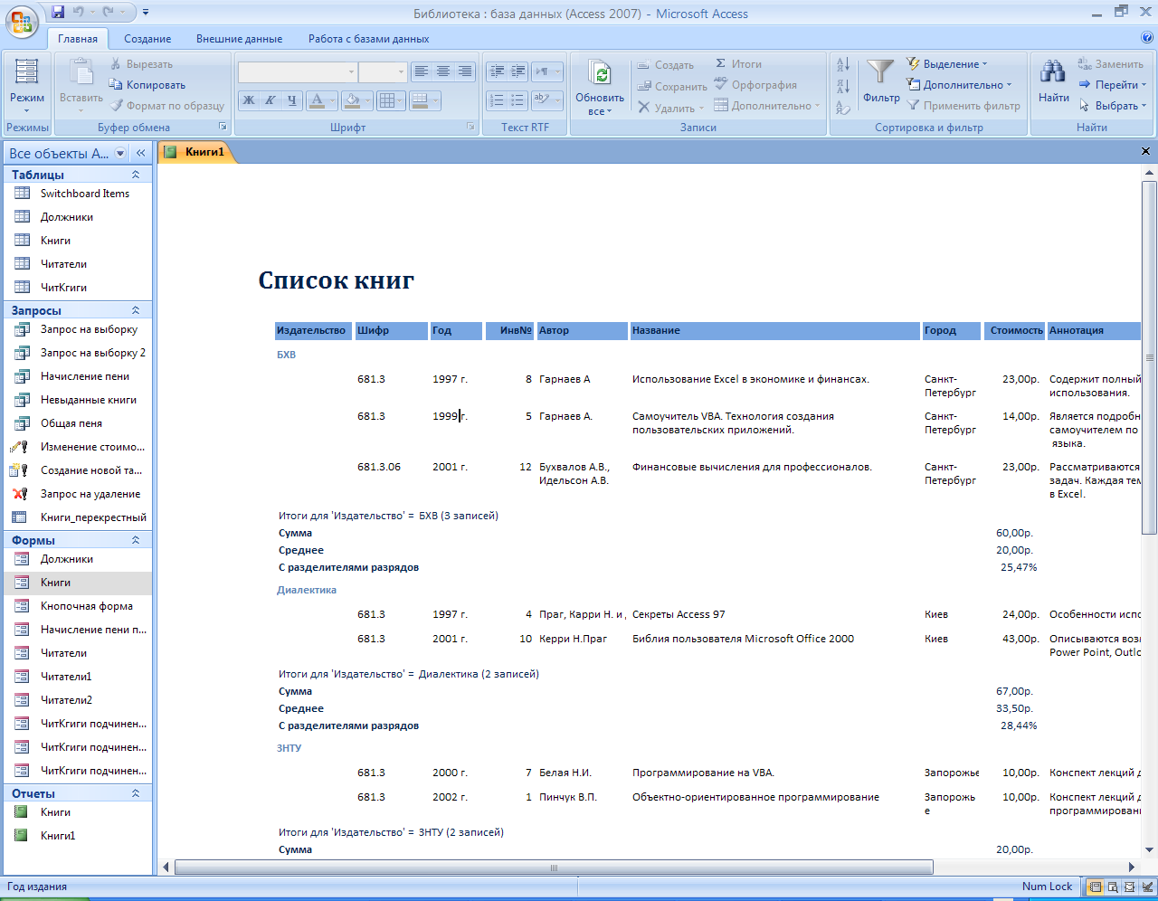Open Microsoft Access help question mark
Viewport: 1158px width, 901px height.
tap(1147, 38)
